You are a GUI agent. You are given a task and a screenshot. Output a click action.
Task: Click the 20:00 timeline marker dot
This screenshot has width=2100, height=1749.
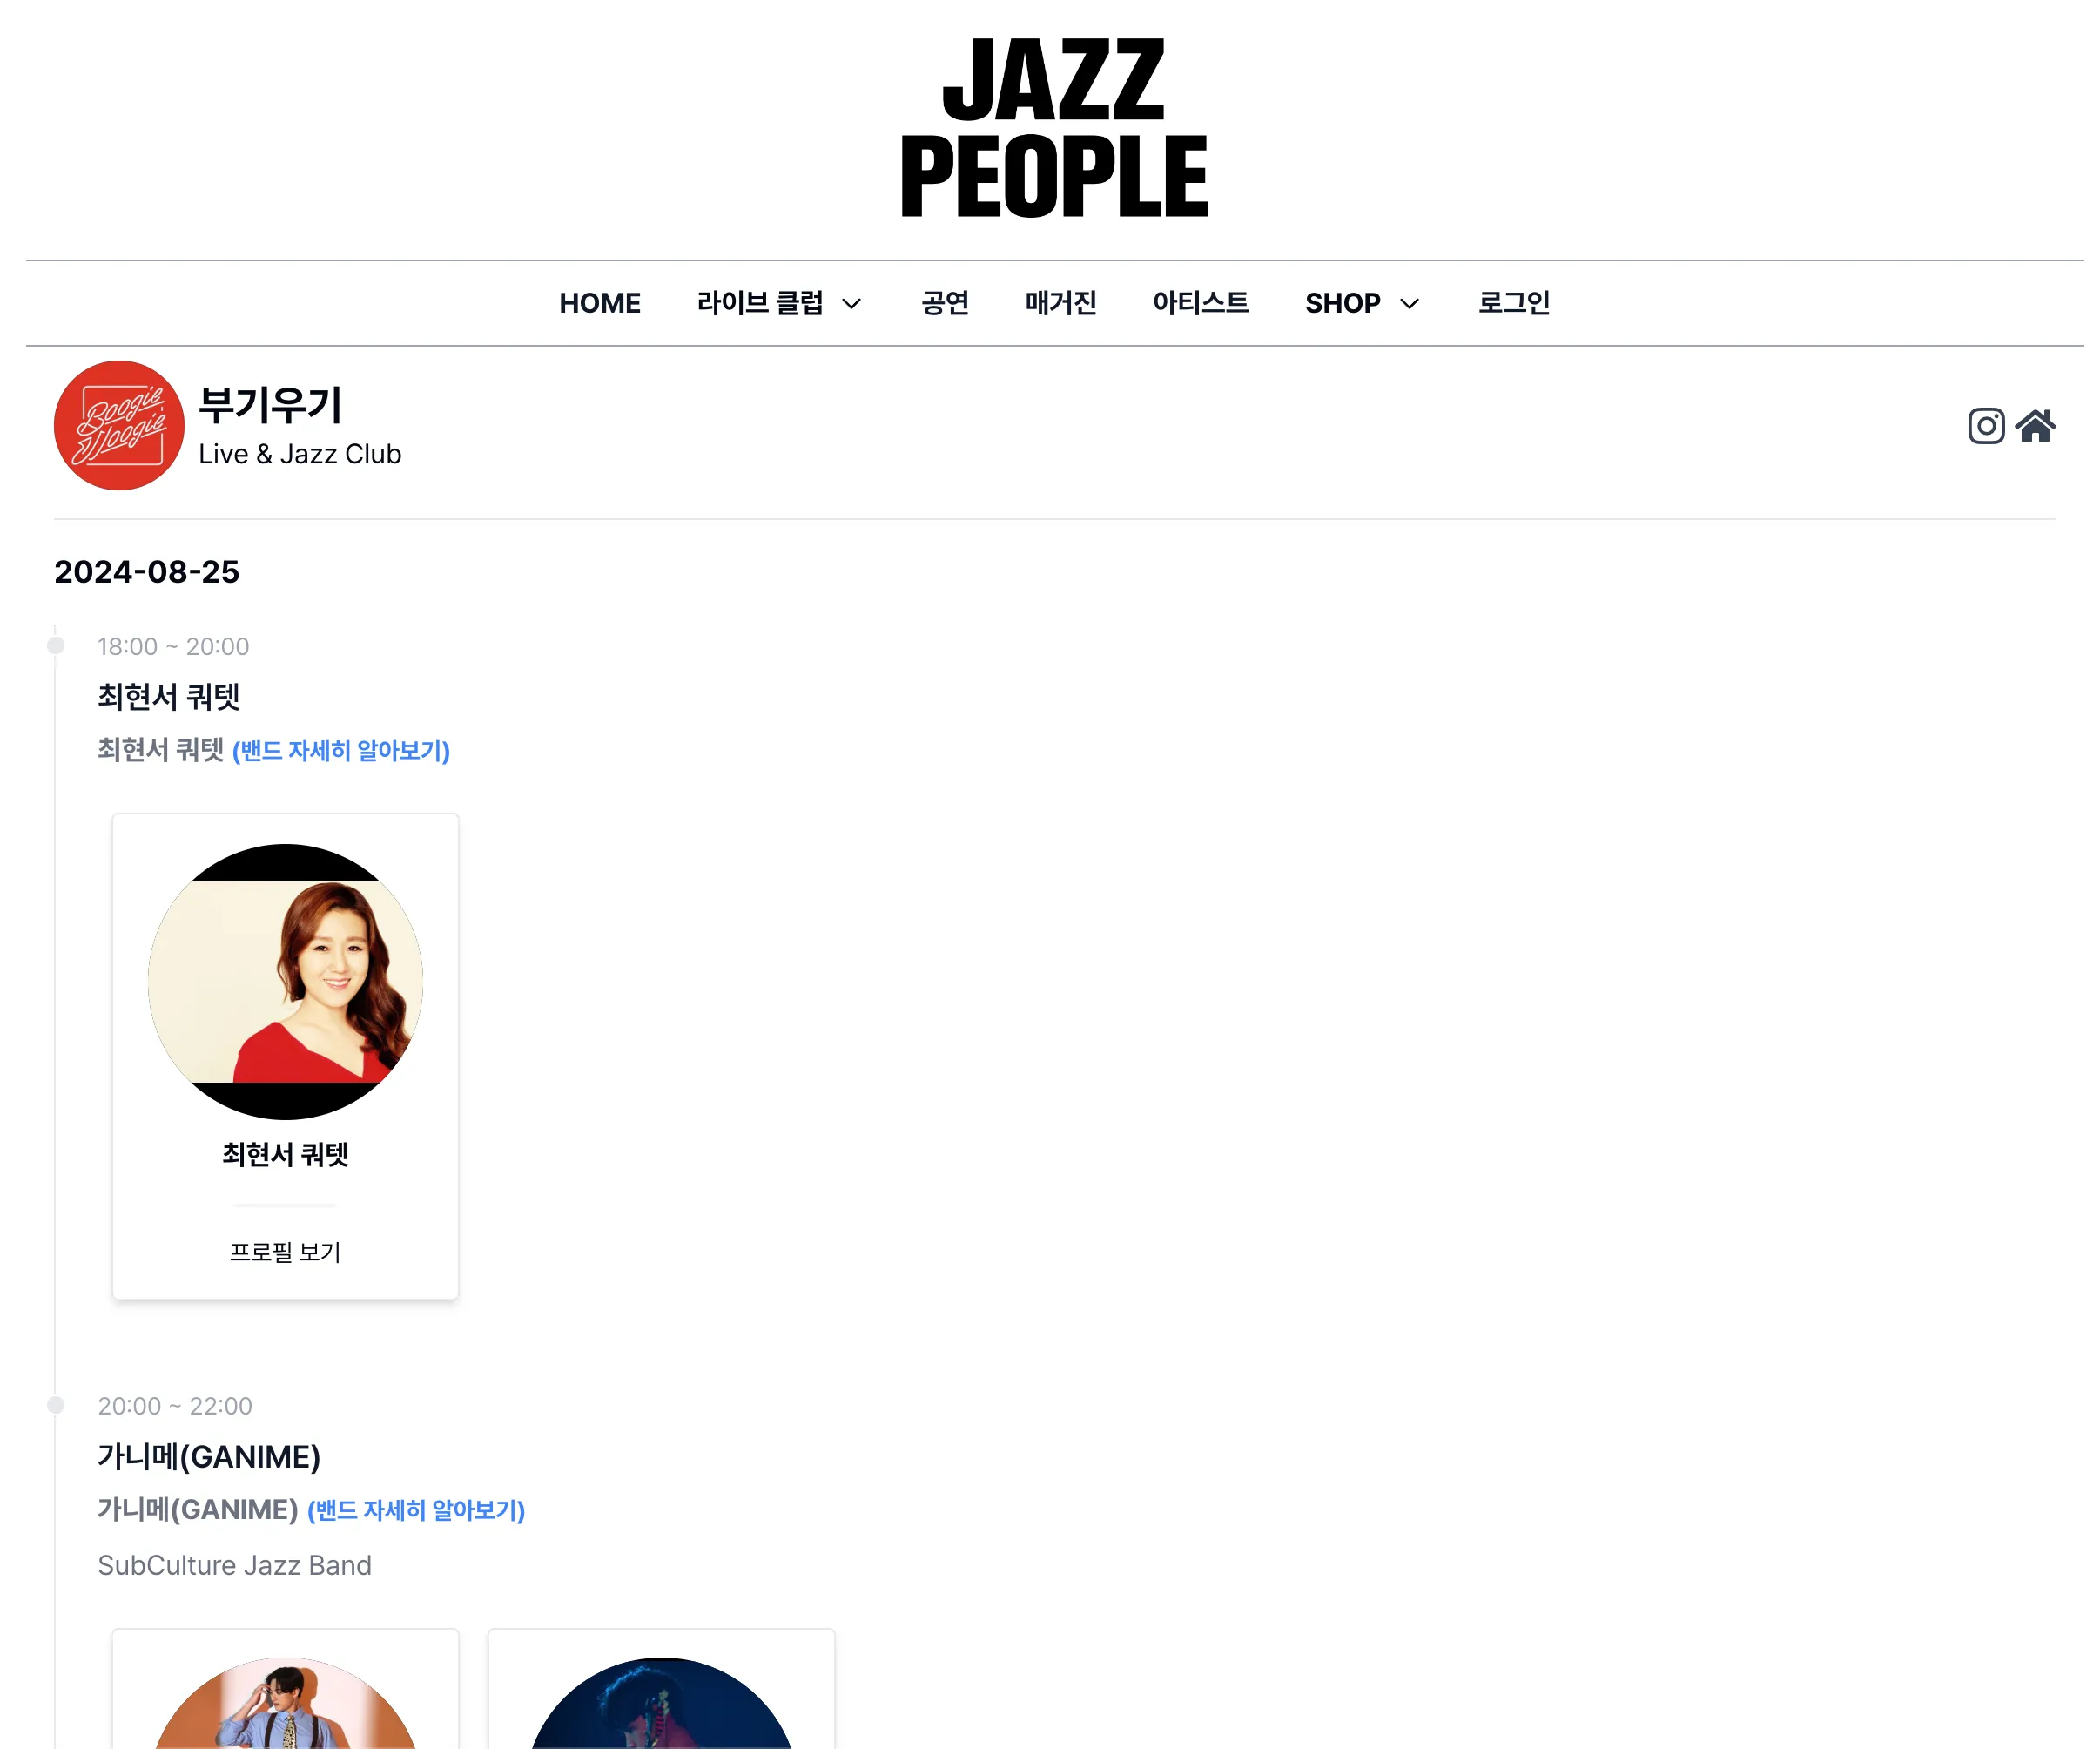tap(56, 1405)
